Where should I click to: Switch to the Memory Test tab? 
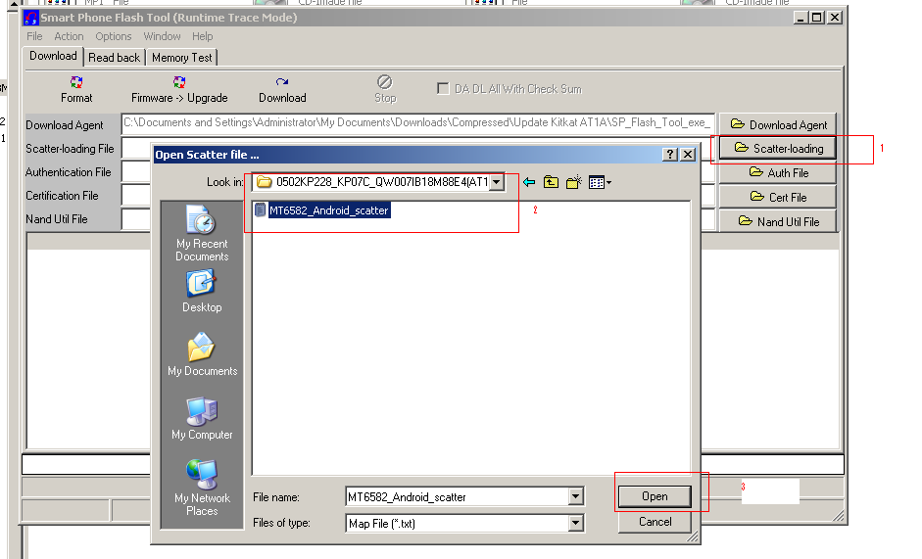pyautogui.click(x=181, y=58)
